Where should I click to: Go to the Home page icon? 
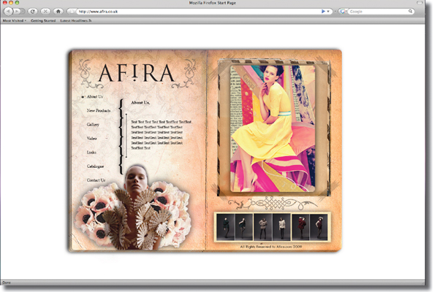58,11
